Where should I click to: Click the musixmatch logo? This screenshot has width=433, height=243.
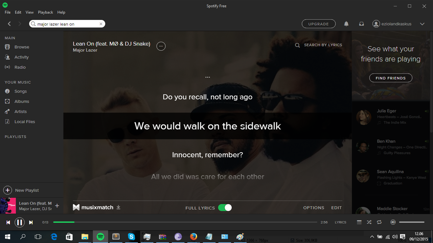coord(93,207)
